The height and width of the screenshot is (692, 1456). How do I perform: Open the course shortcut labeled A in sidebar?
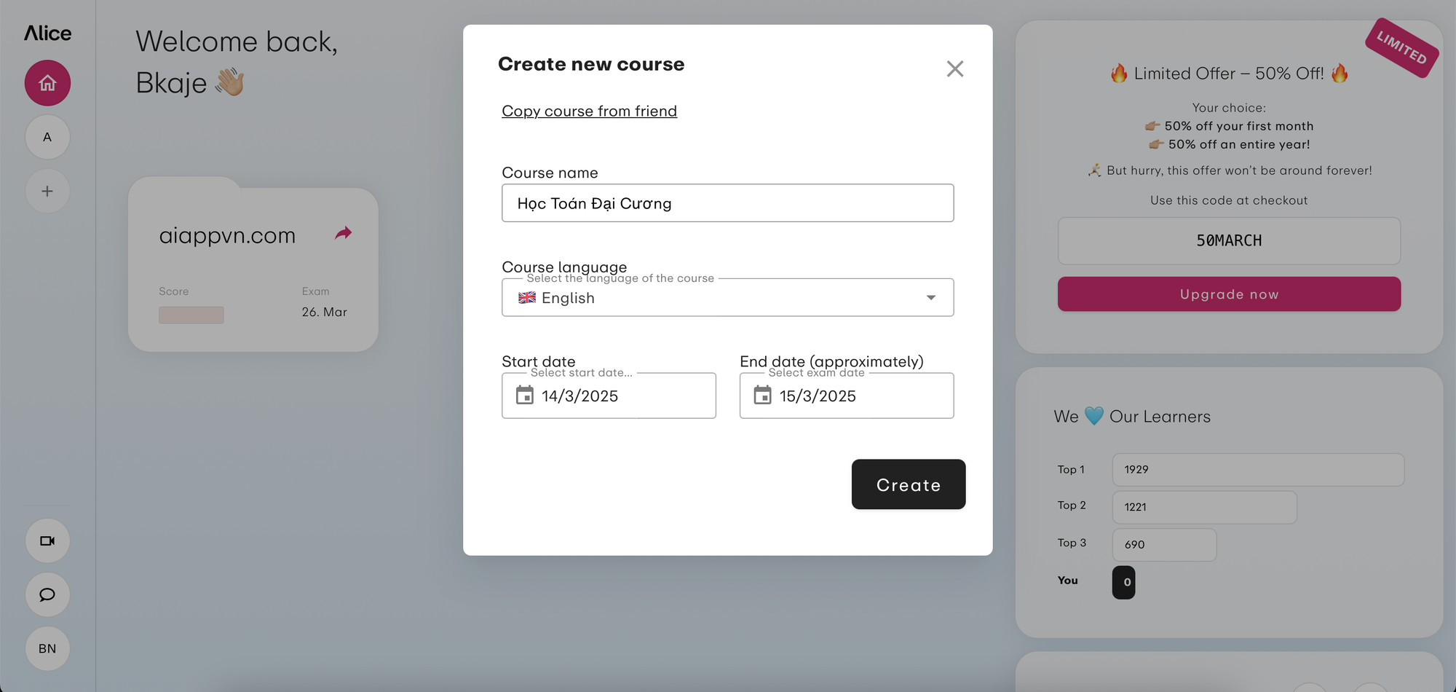click(47, 137)
